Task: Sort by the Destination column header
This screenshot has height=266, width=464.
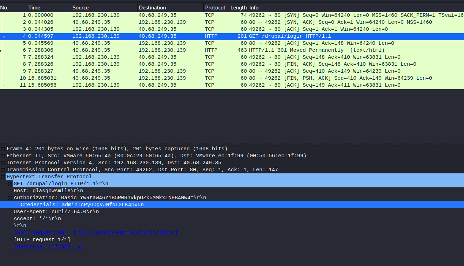Action: [x=152, y=7]
